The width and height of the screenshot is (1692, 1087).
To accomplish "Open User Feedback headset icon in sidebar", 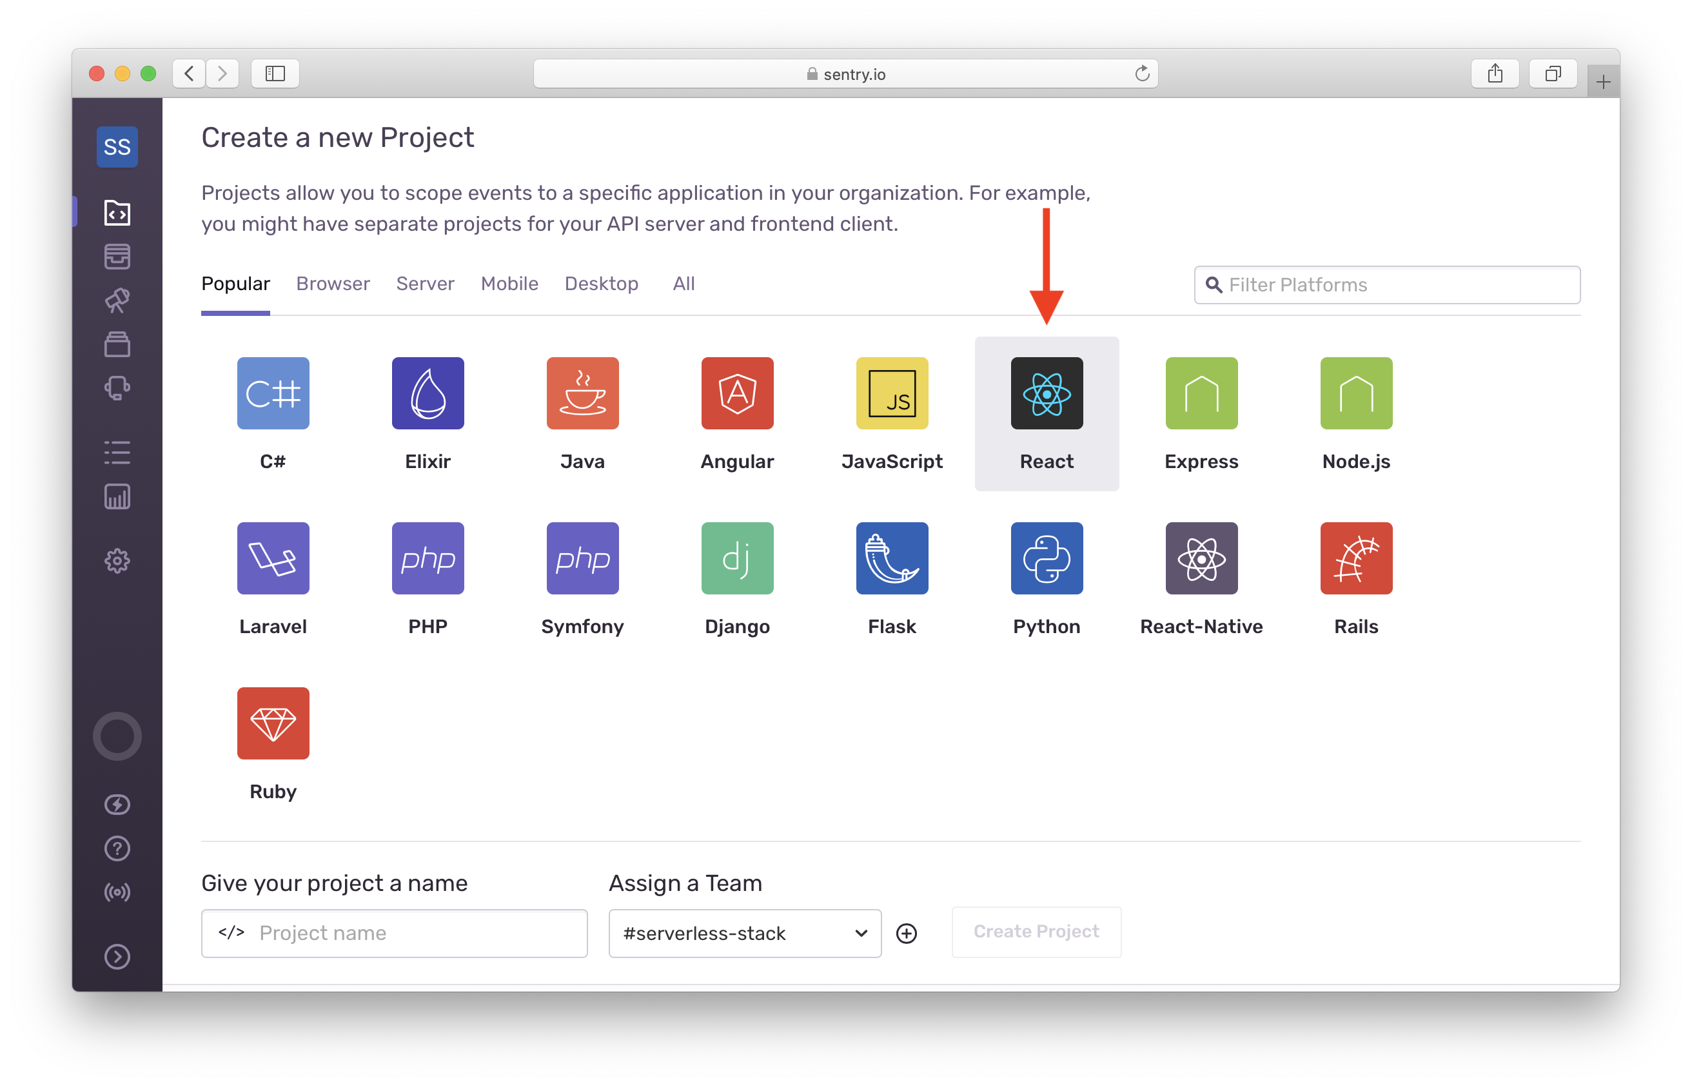I will (117, 387).
